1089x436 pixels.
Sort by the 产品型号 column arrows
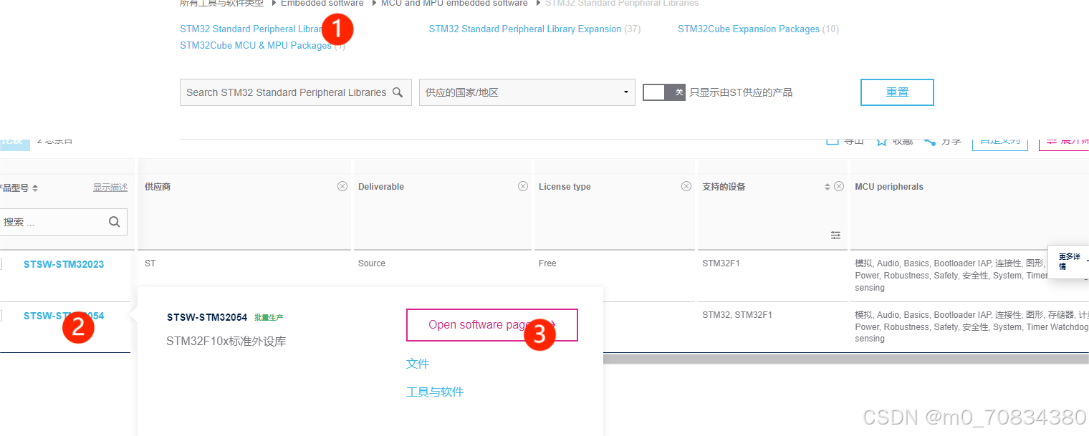tap(35, 188)
